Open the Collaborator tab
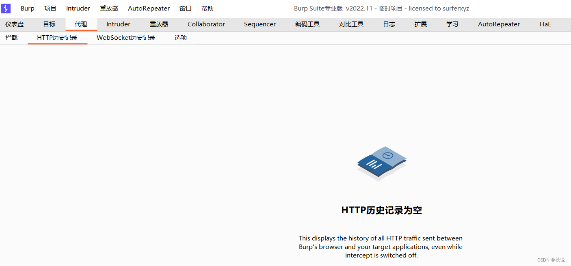571x266 pixels. 206,24
